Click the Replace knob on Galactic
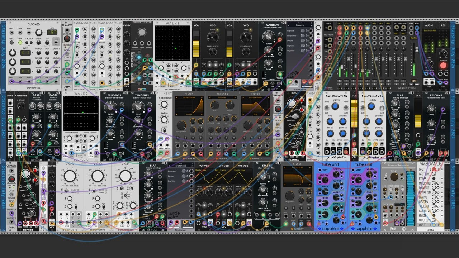Screen dimensions: 459x258 tap(303, 31)
